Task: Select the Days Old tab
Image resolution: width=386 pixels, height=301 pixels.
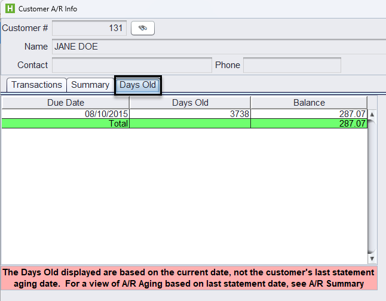Action: point(137,85)
